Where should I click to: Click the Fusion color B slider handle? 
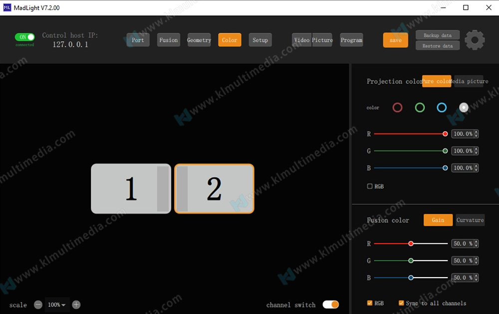click(411, 278)
